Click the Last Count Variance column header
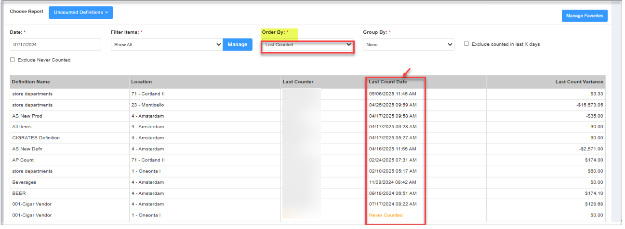 pyautogui.click(x=579, y=82)
